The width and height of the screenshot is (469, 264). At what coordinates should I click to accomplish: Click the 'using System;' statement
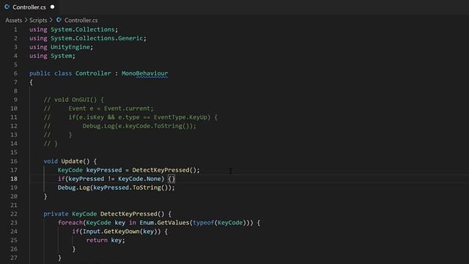click(x=52, y=56)
